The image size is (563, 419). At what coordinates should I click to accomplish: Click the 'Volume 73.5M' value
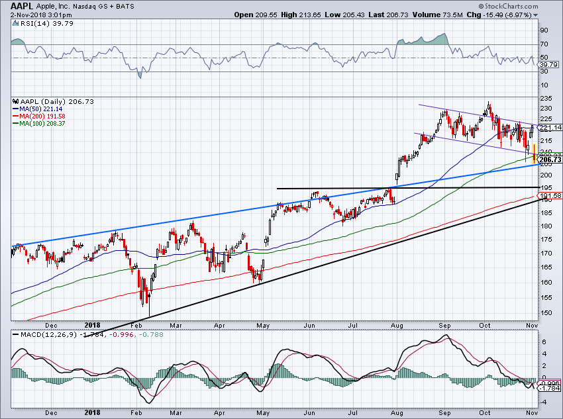point(437,15)
